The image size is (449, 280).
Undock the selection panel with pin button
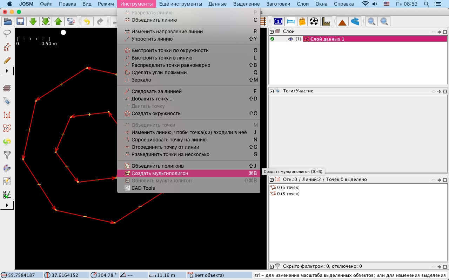pyautogui.click(x=439, y=180)
